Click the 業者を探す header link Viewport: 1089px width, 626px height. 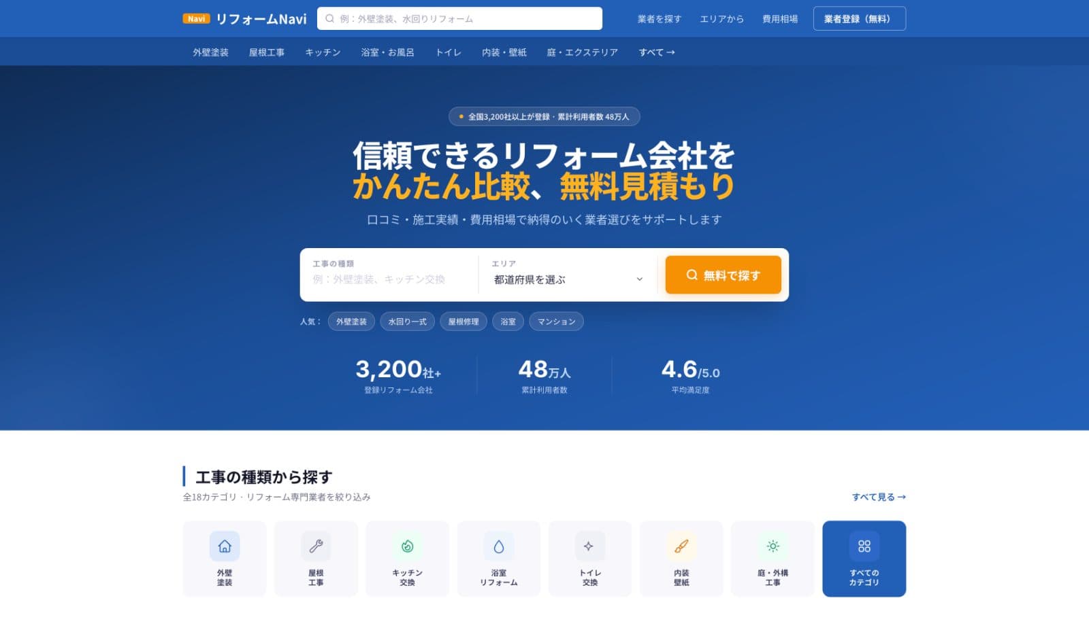[x=660, y=19]
